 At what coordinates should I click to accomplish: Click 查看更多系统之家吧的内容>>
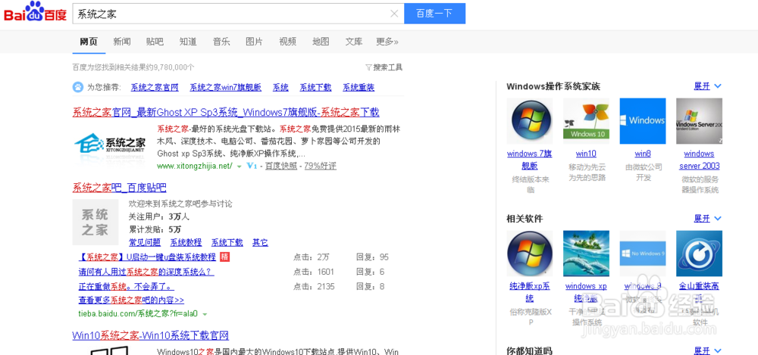(x=131, y=300)
